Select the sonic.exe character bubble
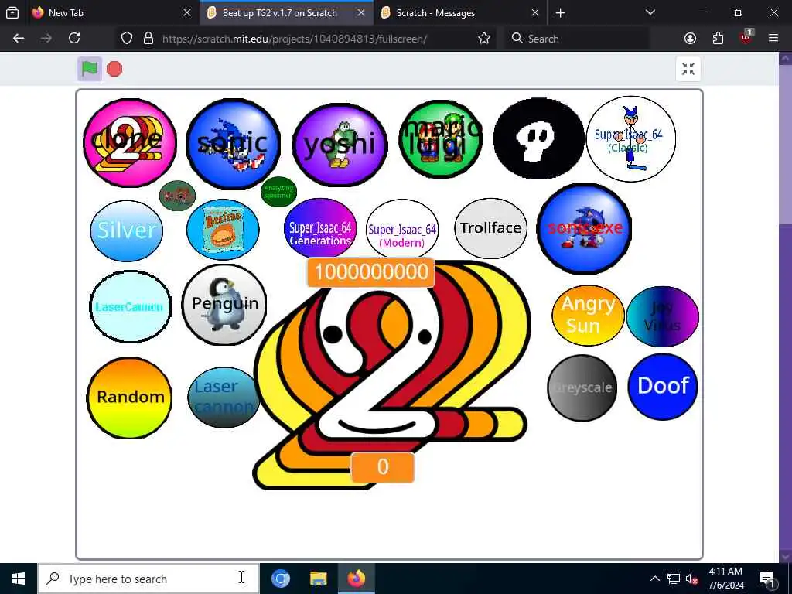The image size is (792, 594). 584,228
